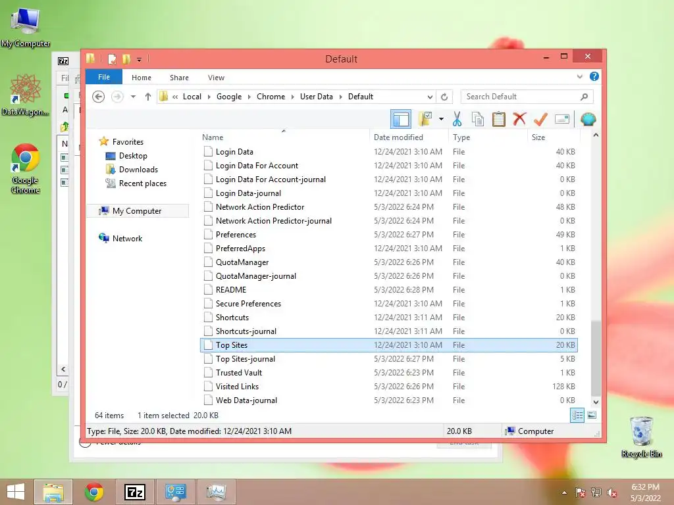Image resolution: width=674 pixels, height=505 pixels.
Task: Open recent locations dropdown arrow
Action: click(x=133, y=97)
